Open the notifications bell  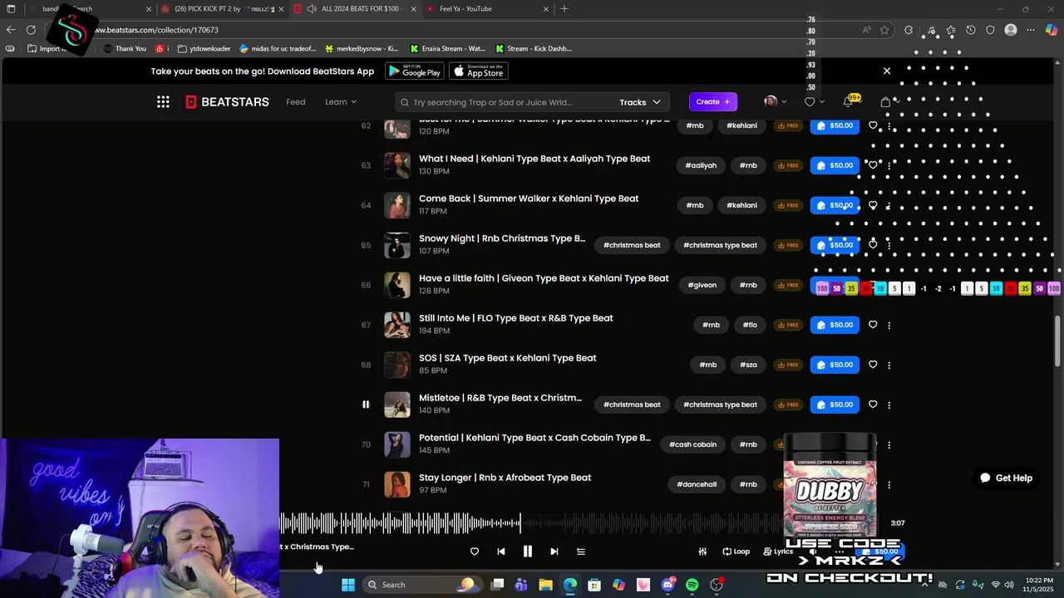(848, 101)
